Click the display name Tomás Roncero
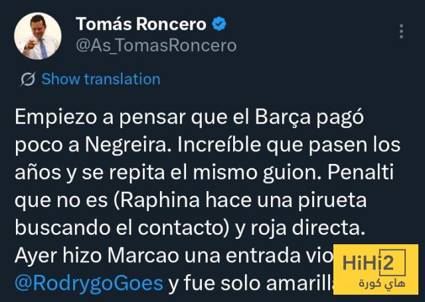Viewport: 425px width, 302px height. click(141, 25)
